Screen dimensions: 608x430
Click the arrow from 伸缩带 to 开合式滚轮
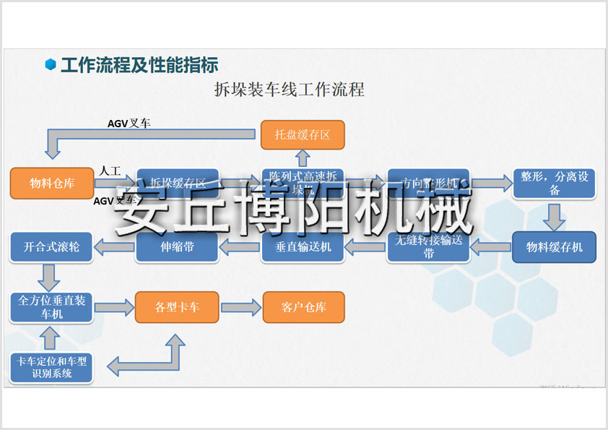point(115,248)
